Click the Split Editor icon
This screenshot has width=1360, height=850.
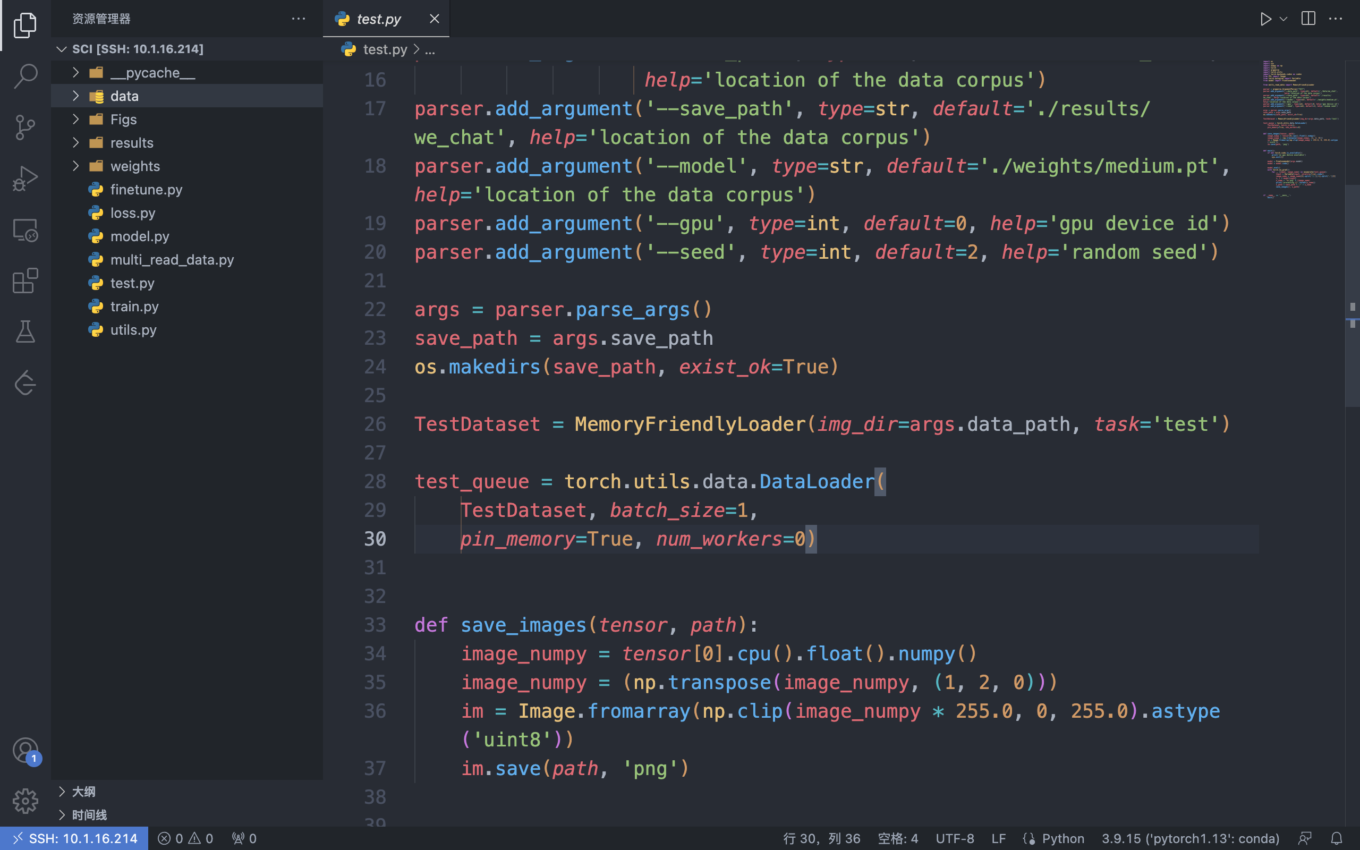point(1308,19)
